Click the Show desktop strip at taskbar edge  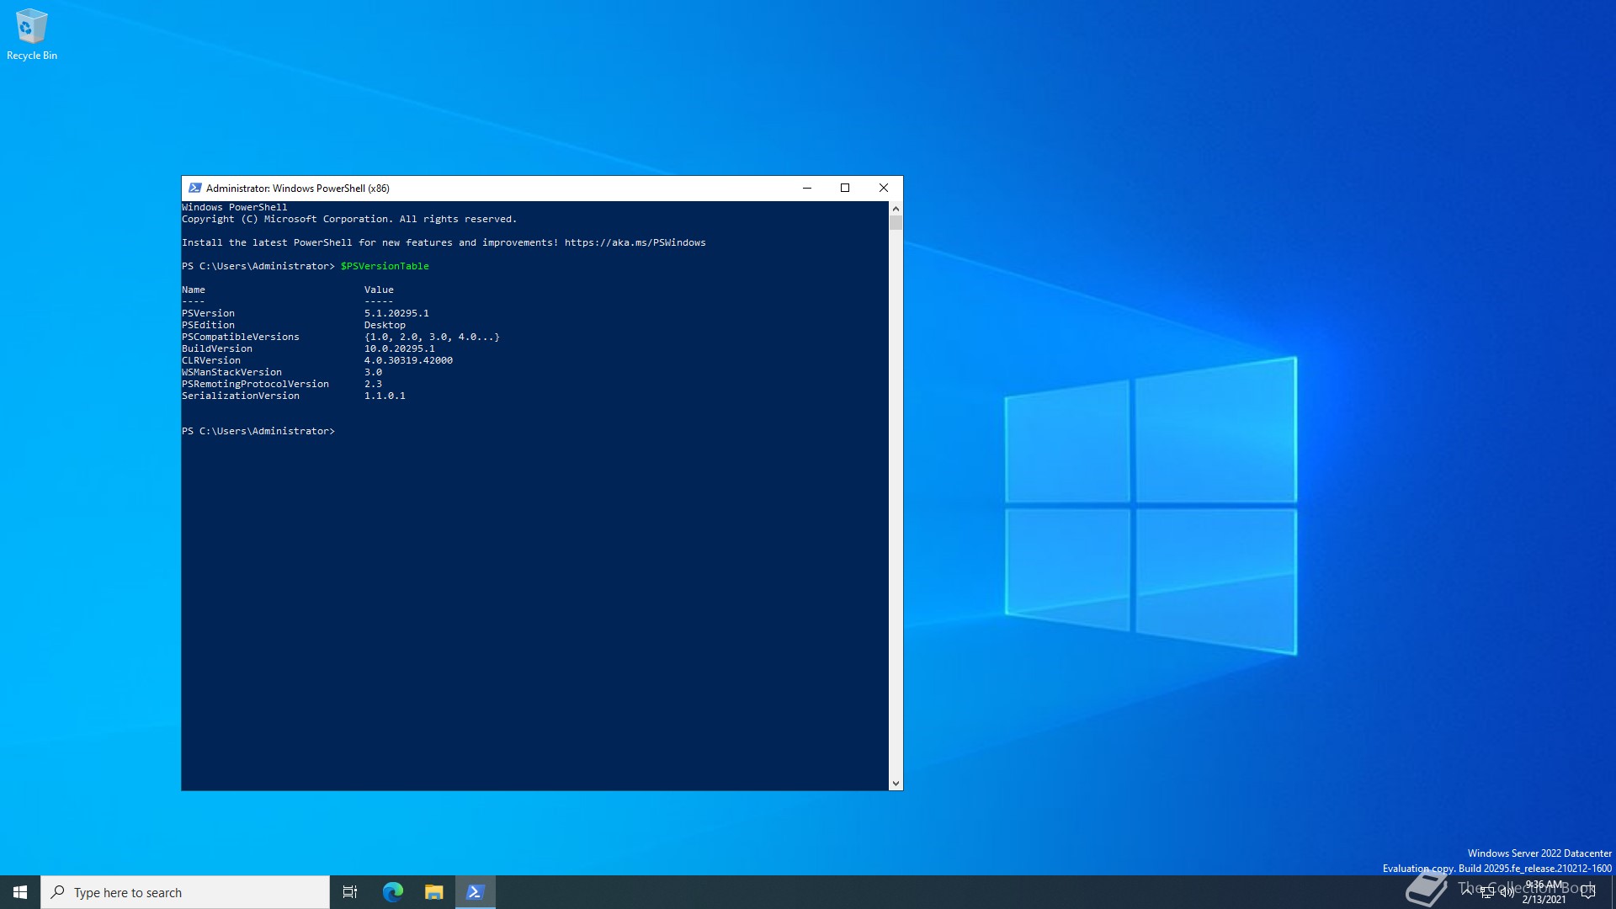coord(1613,892)
